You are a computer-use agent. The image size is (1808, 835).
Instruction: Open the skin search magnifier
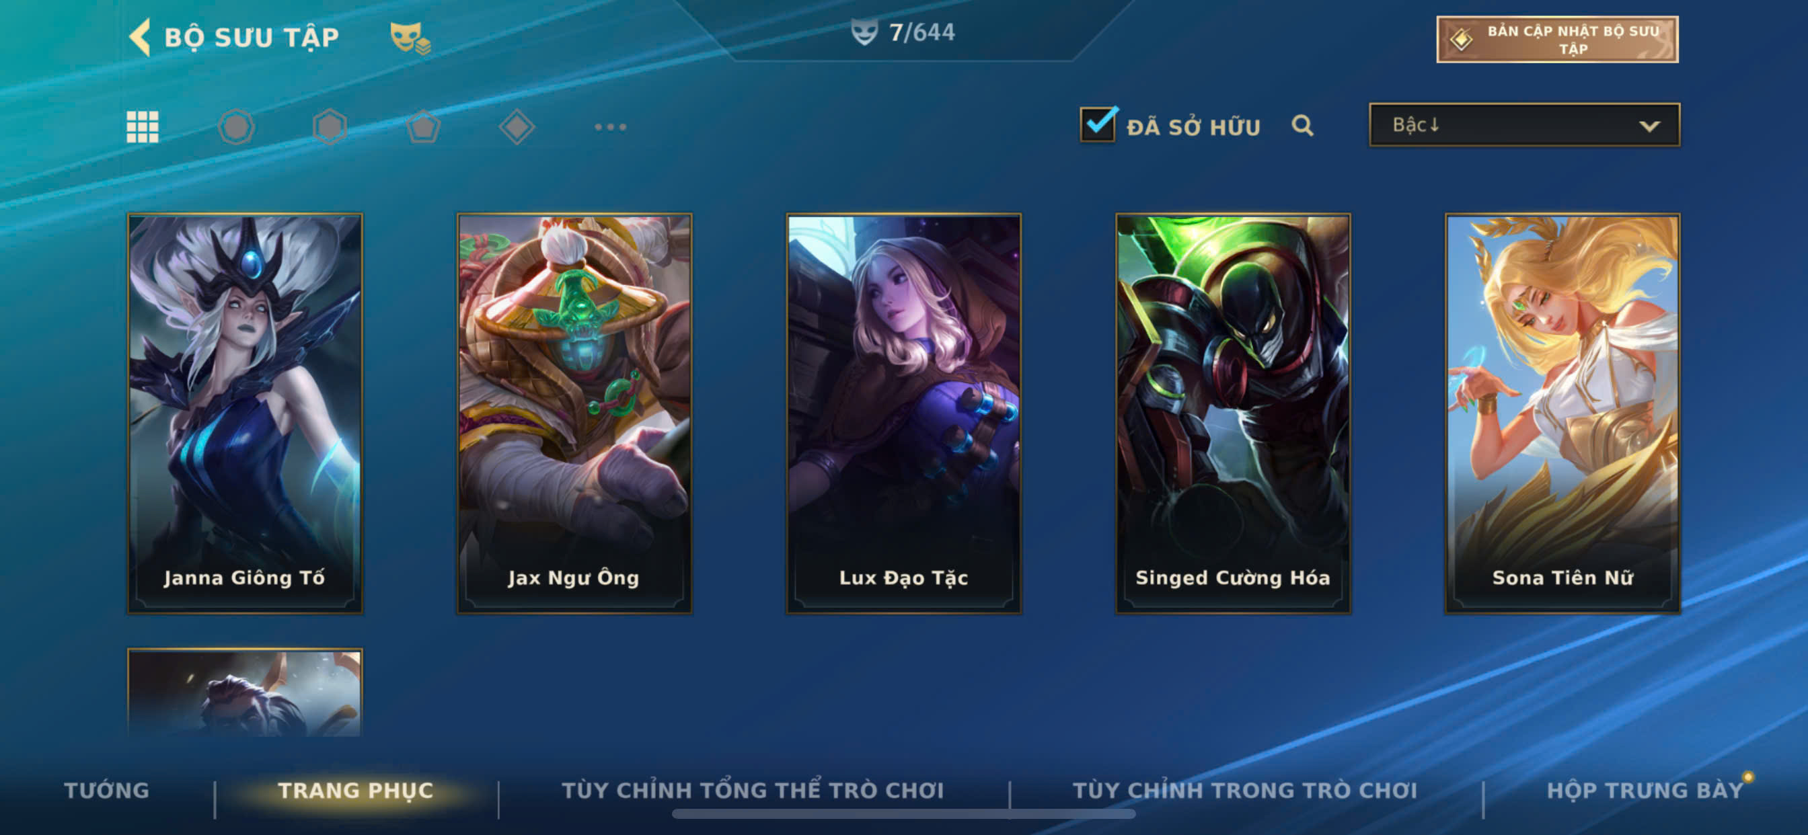(1302, 126)
